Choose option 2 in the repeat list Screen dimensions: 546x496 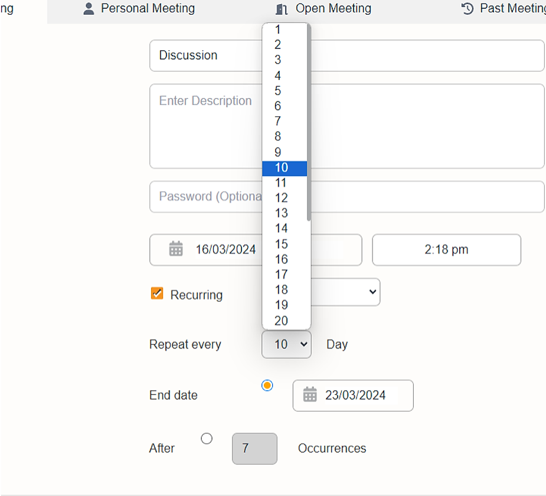pos(285,45)
